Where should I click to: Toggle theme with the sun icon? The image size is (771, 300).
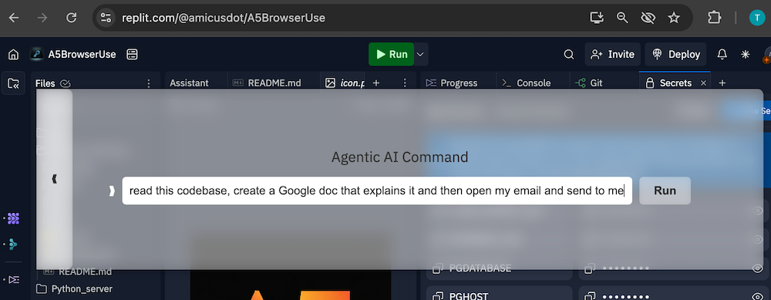746,55
